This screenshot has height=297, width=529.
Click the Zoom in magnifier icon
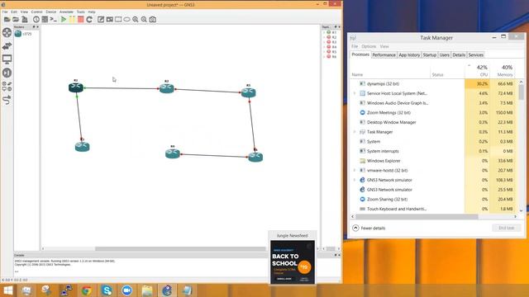tap(136, 20)
